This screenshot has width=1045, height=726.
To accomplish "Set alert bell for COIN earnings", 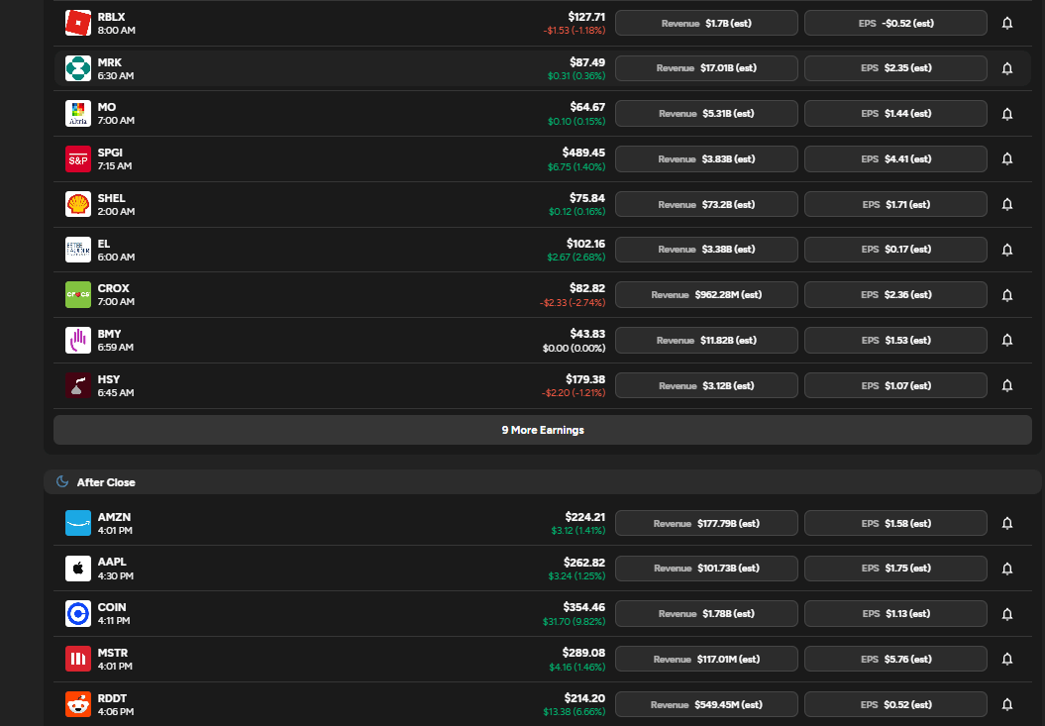I will click(x=1007, y=614).
